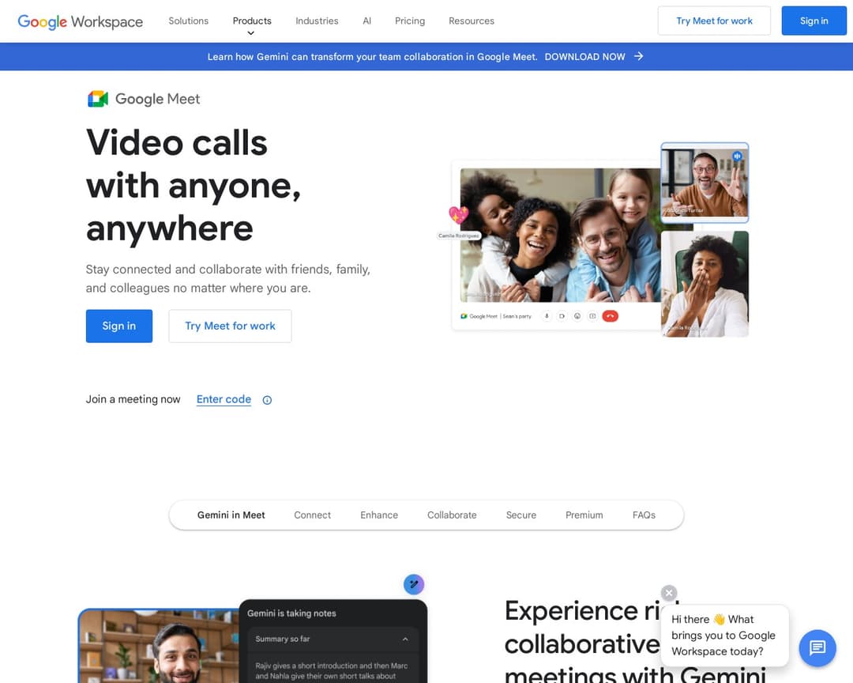Image resolution: width=853 pixels, height=683 pixels.
Task: Switch to the FAQs tab
Action: 644,515
